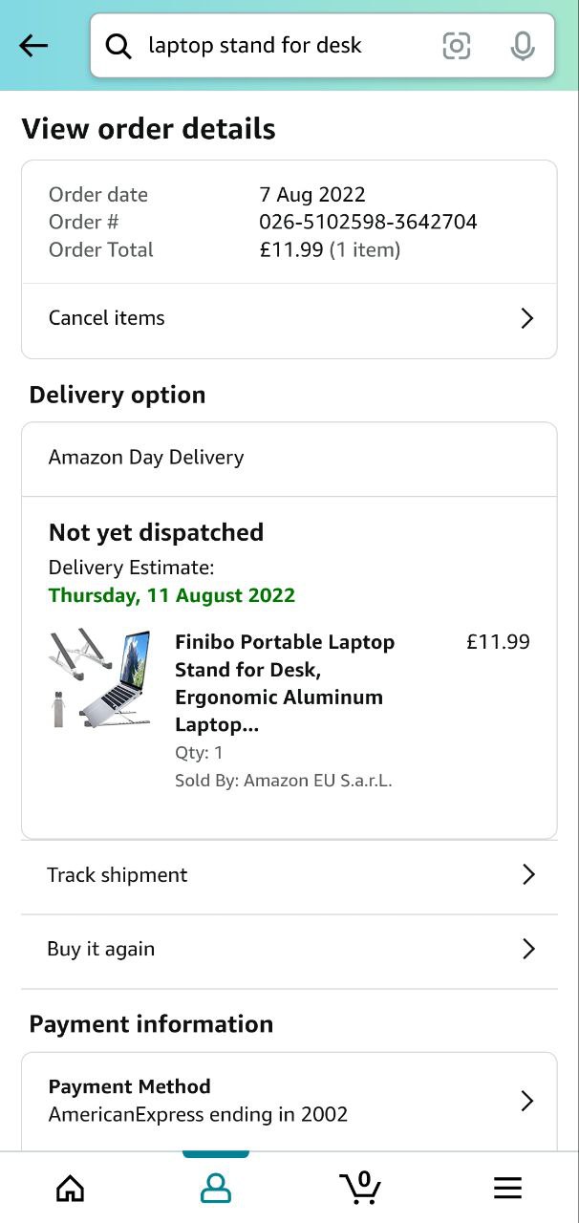
Task: Go to Home via bottom bar
Action: click(70, 1188)
